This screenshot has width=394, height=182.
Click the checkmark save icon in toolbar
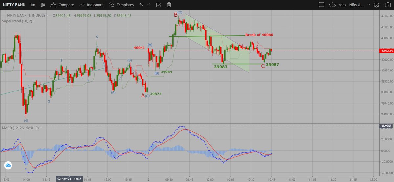tap(159, 5)
